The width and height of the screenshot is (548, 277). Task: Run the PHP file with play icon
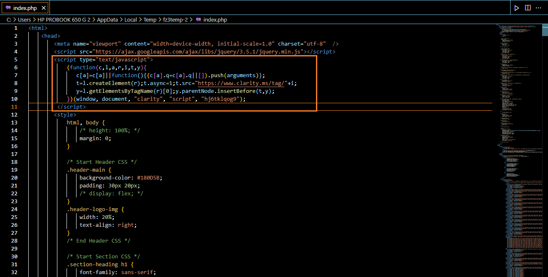(x=517, y=8)
